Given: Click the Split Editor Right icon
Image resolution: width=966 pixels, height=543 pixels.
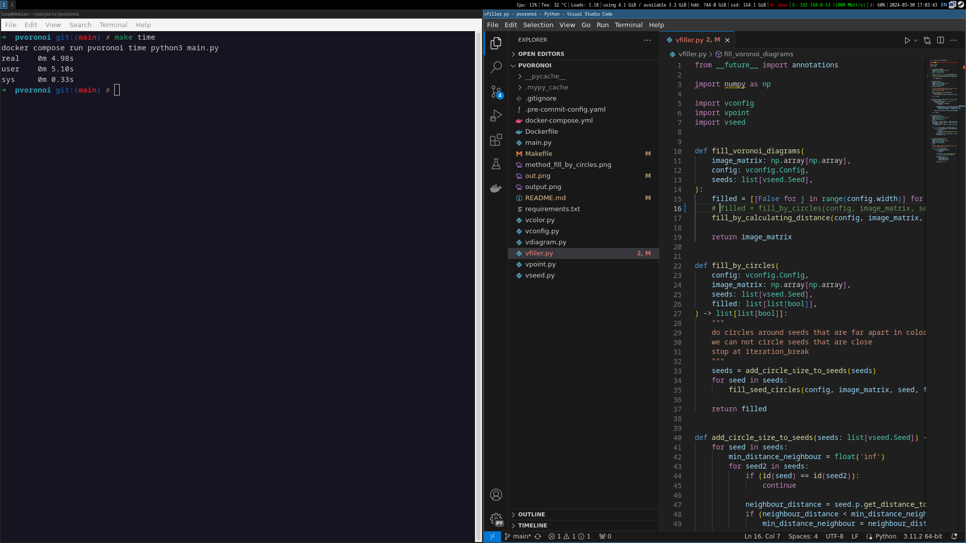Looking at the screenshot, I should click(x=940, y=40).
